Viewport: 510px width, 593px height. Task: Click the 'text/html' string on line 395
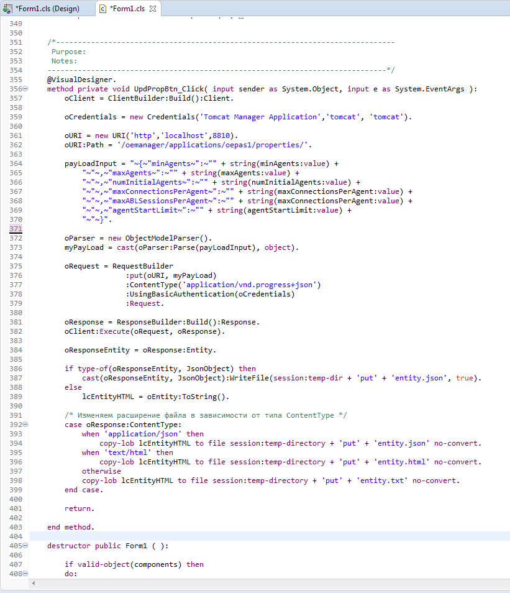(127, 453)
